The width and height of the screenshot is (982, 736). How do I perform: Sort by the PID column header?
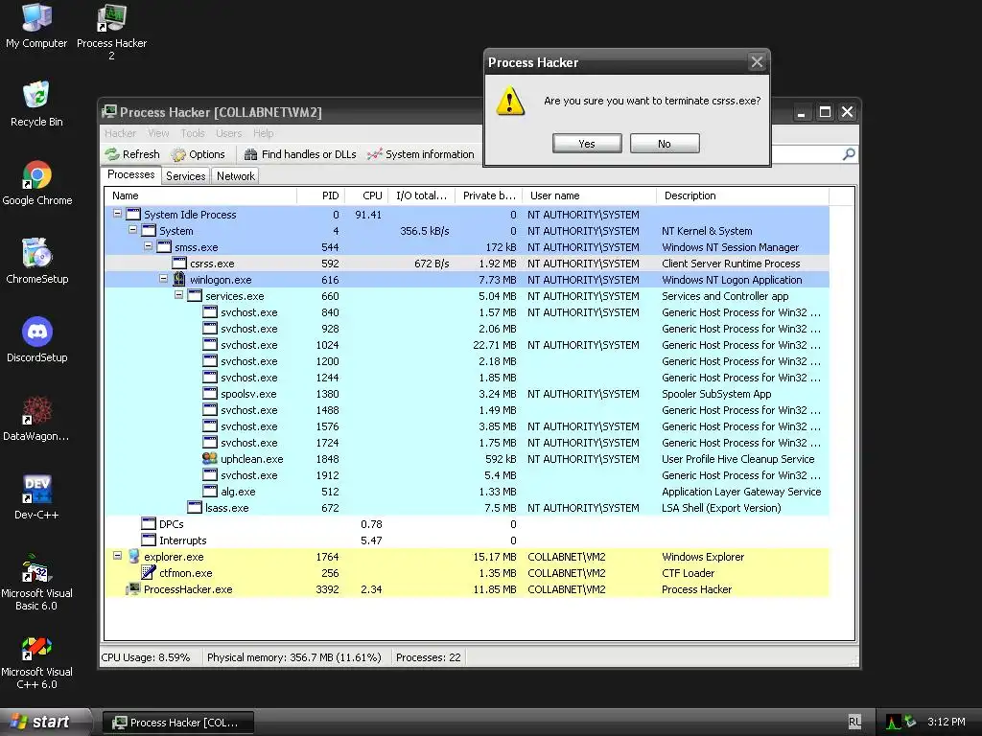click(x=320, y=195)
